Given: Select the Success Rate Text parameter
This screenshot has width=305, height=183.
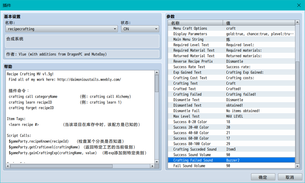Looking at the screenshot, I should [232, 67].
